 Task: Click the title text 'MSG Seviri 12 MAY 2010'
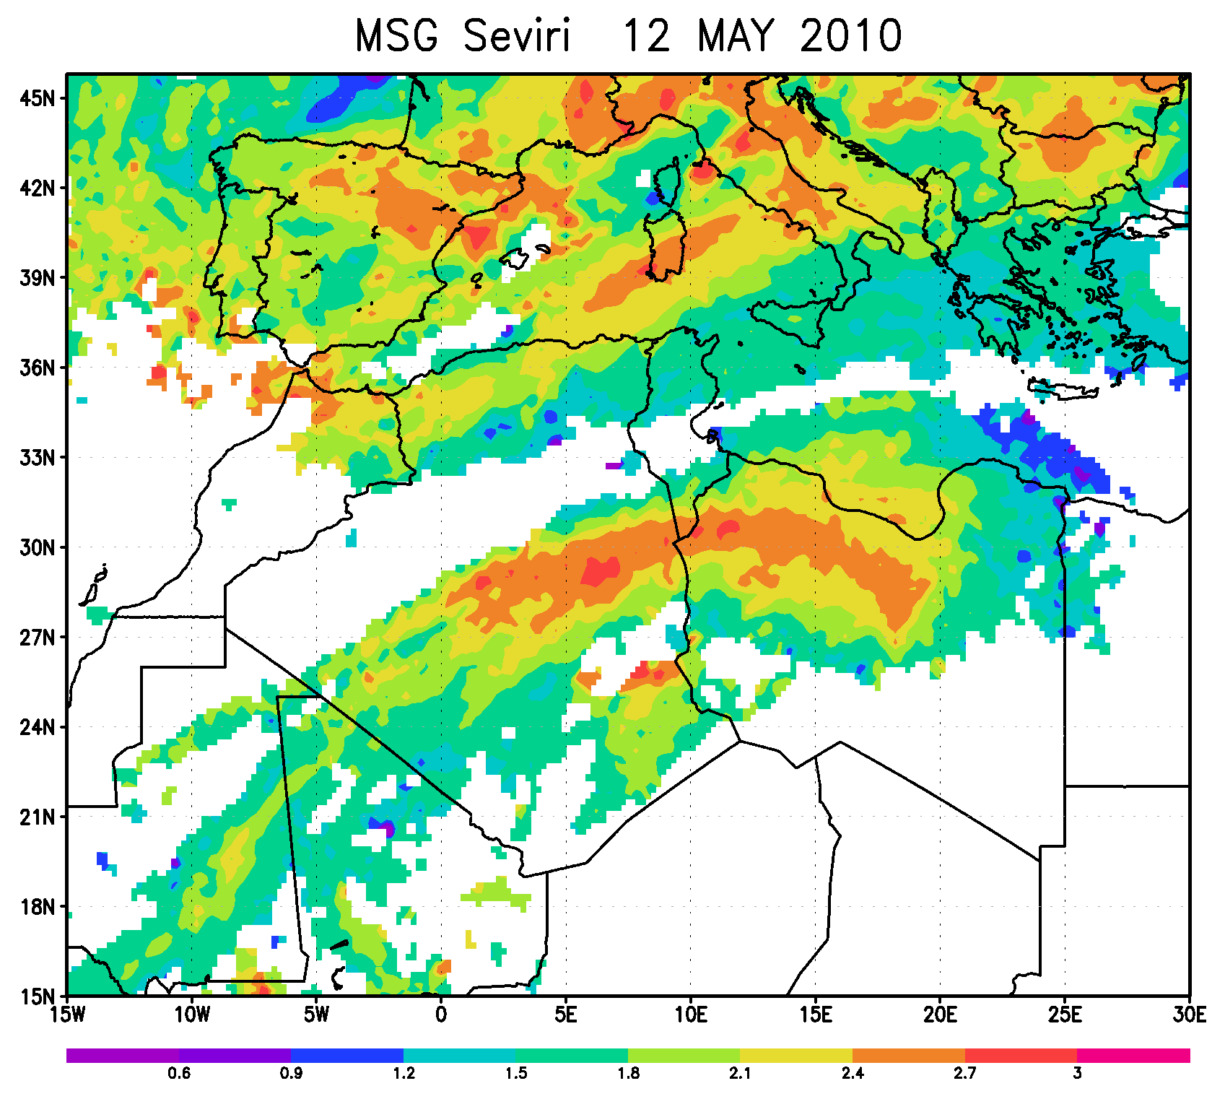[628, 36]
